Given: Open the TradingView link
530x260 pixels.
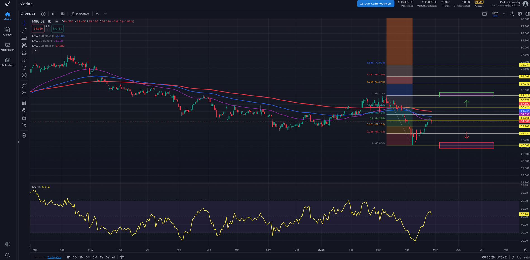Looking at the screenshot, I should tap(54, 257).
